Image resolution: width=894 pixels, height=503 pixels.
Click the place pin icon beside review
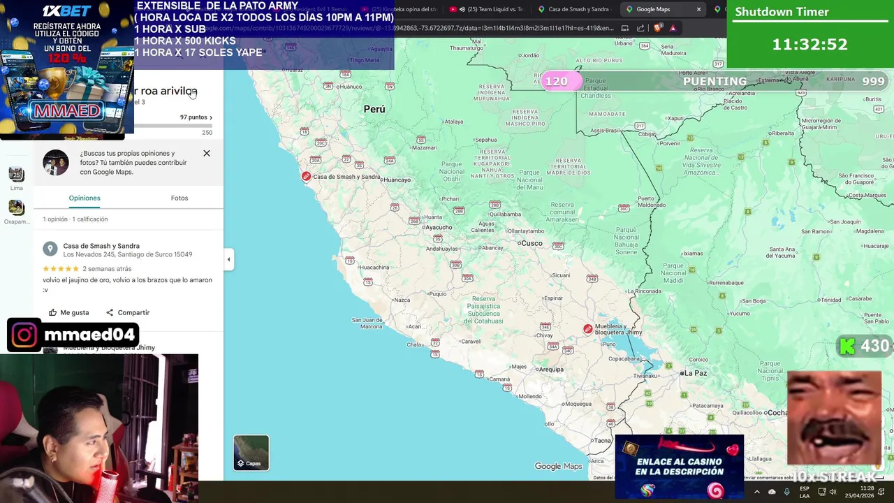pyautogui.click(x=50, y=249)
